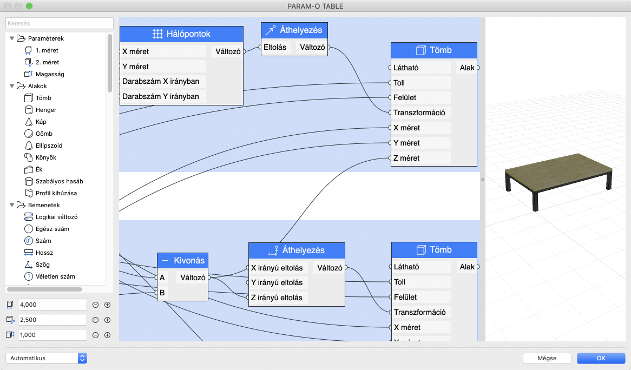Increase the 2,500 value with the plus stepper
The width and height of the screenshot is (631, 370).
(107, 319)
